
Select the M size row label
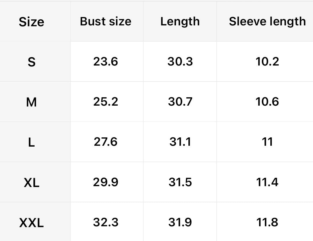click(31, 102)
